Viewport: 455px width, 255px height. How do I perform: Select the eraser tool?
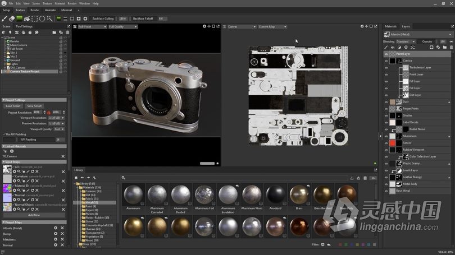[12, 18]
